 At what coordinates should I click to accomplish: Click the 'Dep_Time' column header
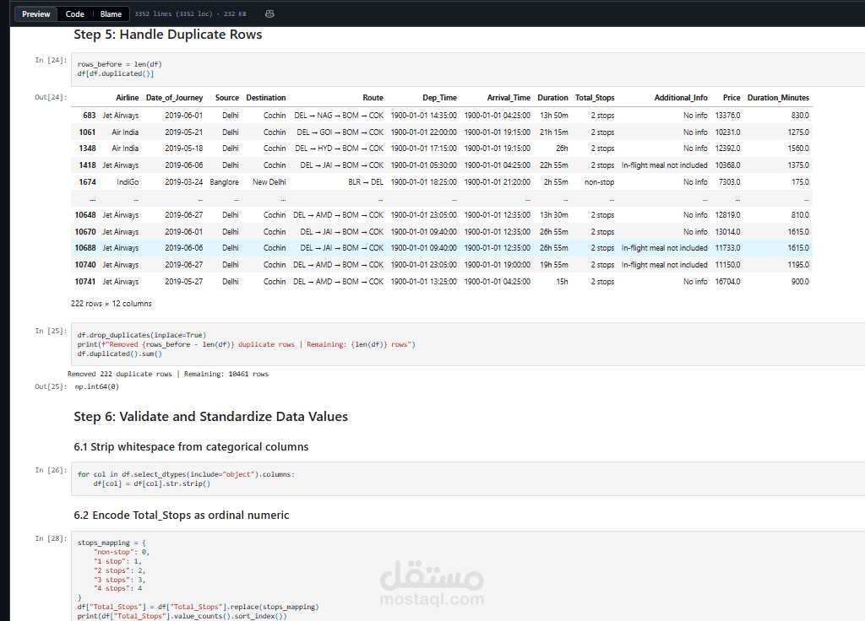pos(439,98)
